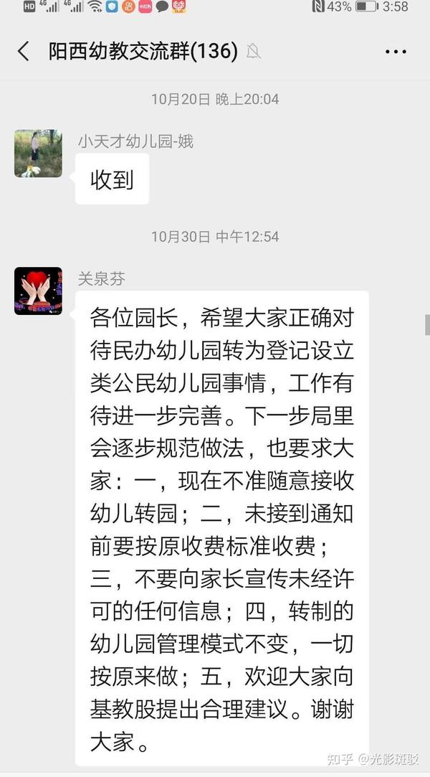
Task: Tap the 10月20日 晚上20:04 timestamp
Action: pyautogui.click(x=215, y=99)
